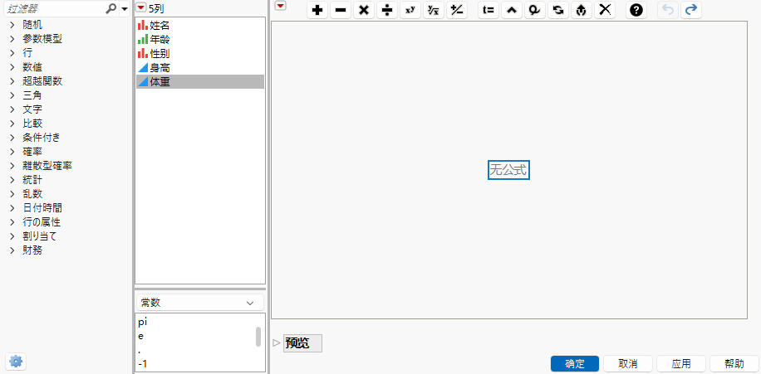The width and height of the screenshot is (761, 374).
Task: Click the 无公式 empty formula box
Action: [x=508, y=170]
